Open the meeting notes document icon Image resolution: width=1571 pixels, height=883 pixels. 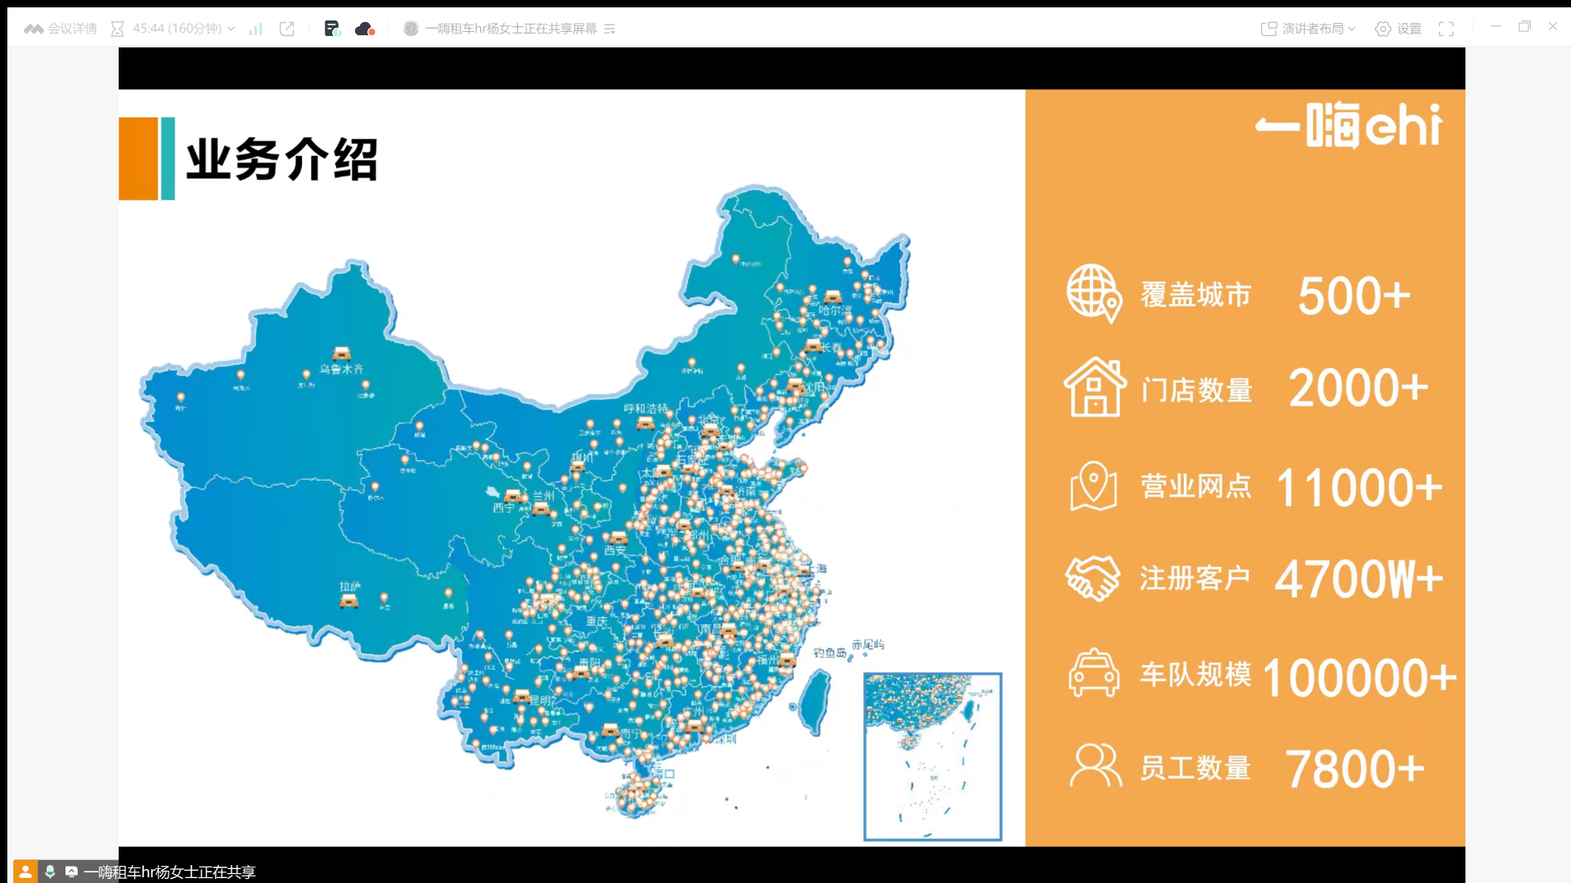[x=331, y=29]
